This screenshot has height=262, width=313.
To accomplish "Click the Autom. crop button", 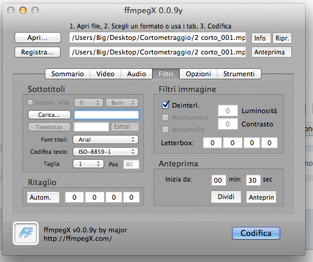I will 43,197.
